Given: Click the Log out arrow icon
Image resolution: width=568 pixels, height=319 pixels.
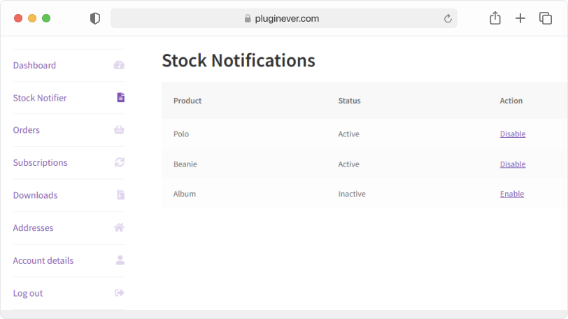Looking at the screenshot, I should pos(119,292).
